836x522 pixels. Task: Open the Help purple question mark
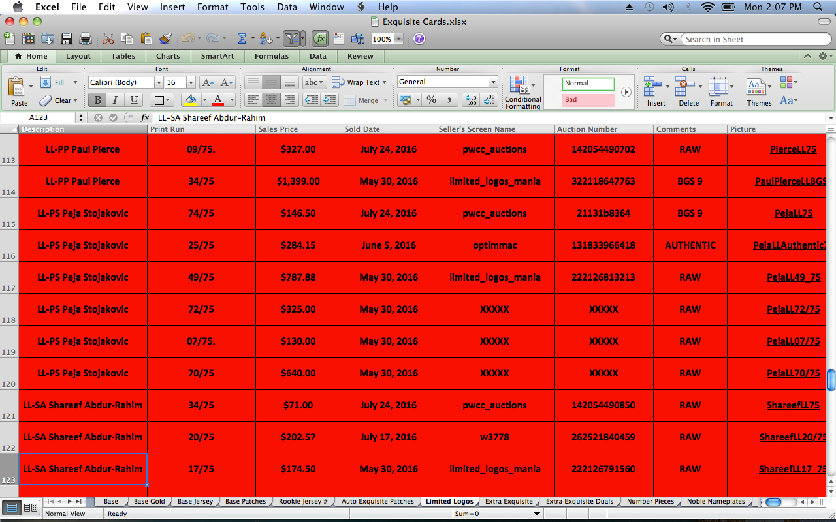(419, 39)
